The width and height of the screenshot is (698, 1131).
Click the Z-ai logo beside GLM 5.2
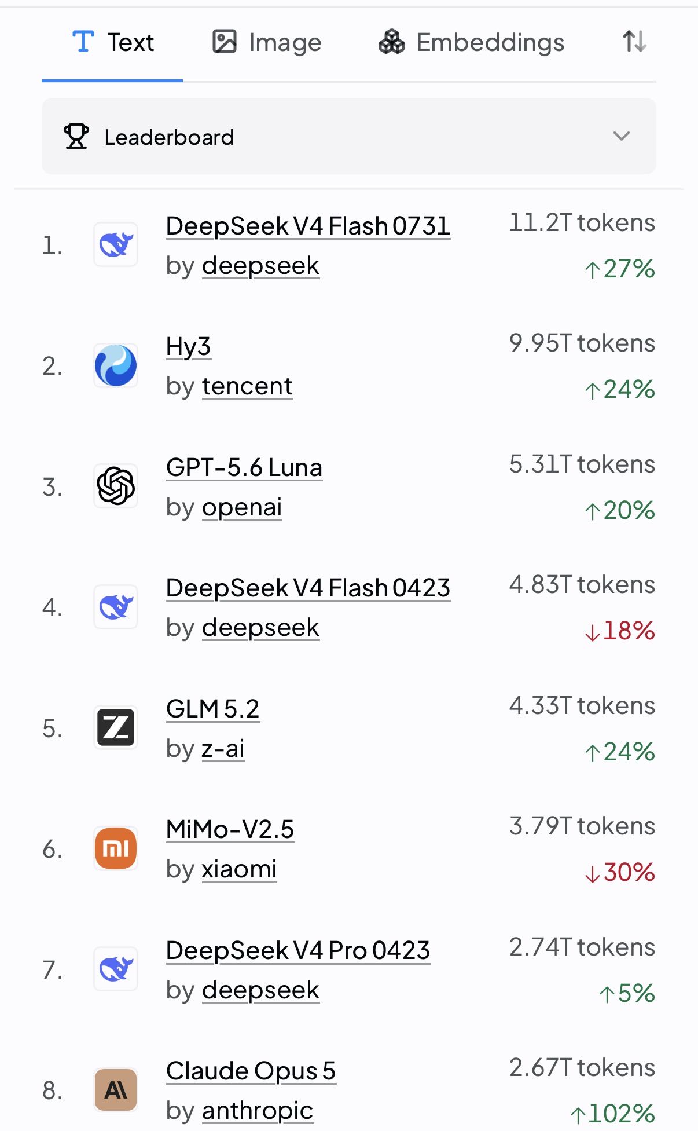coord(116,728)
